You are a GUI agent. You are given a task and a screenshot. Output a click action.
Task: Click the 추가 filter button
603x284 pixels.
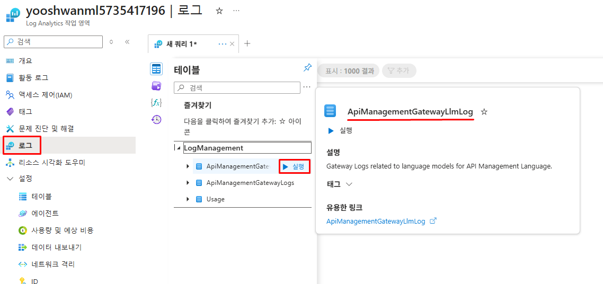pos(399,70)
